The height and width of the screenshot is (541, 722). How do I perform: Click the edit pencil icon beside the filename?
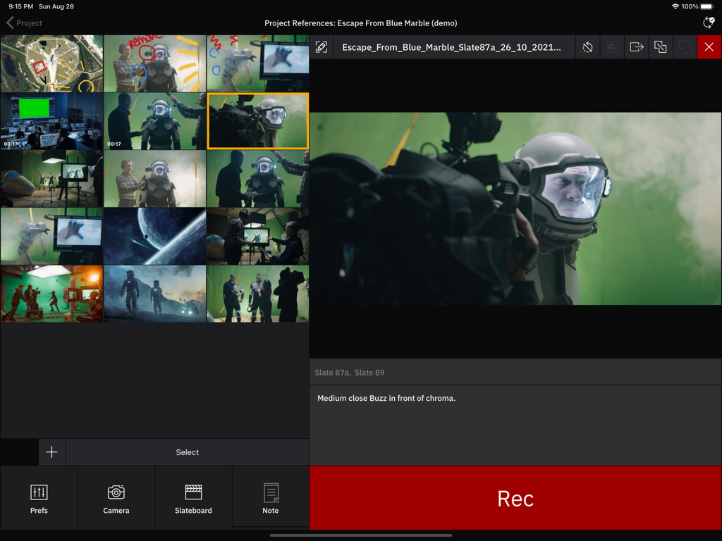tap(322, 46)
